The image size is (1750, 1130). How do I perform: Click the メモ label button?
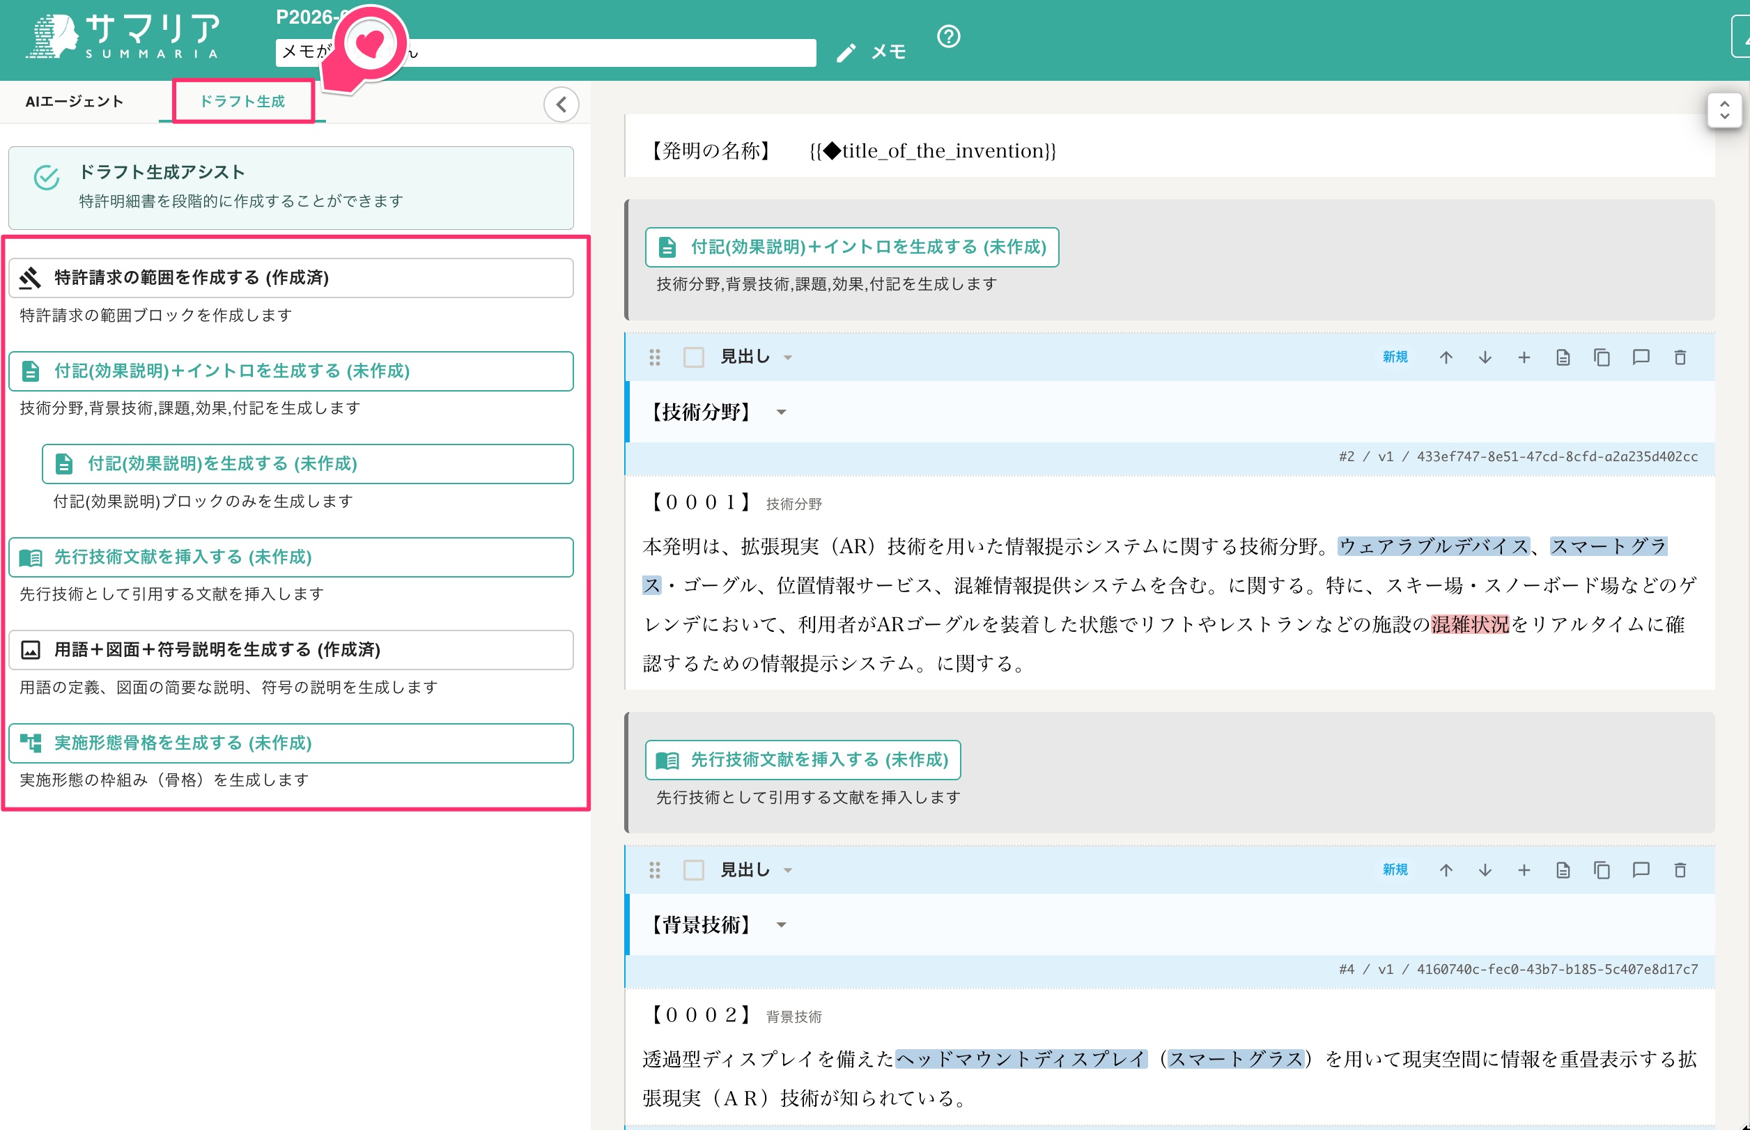pos(888,52)
